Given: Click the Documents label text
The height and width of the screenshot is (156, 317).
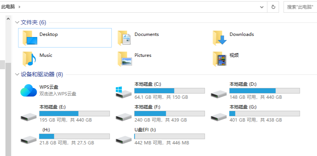Looking at the screenshot, I should point(147,34).
